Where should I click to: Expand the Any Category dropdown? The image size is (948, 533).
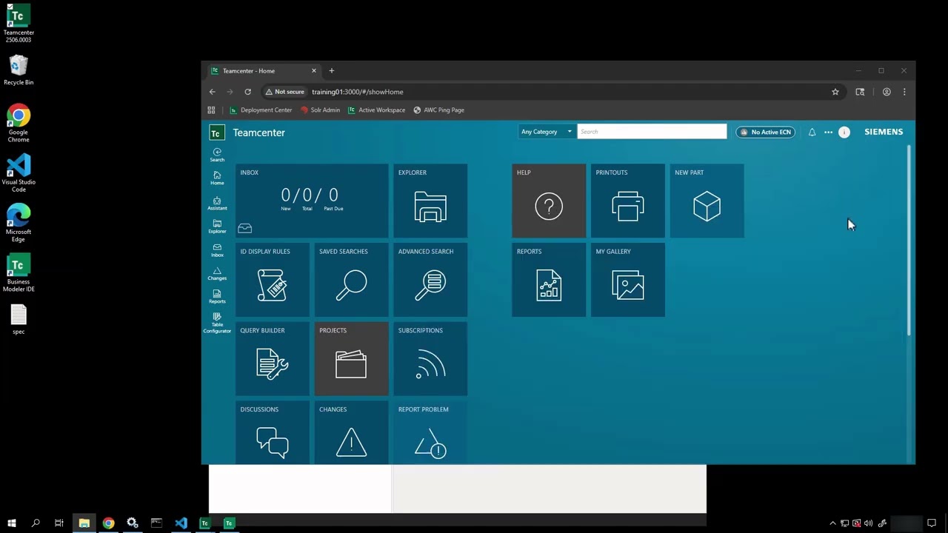pyautogui.click(x=547, y=132)
